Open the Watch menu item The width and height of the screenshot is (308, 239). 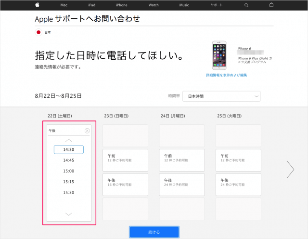coord(154,5)
